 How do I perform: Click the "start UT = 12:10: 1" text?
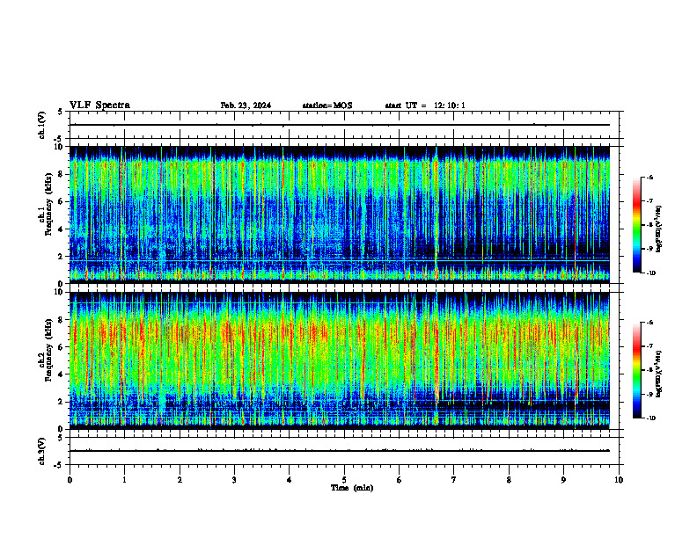[x=425, y=105]
